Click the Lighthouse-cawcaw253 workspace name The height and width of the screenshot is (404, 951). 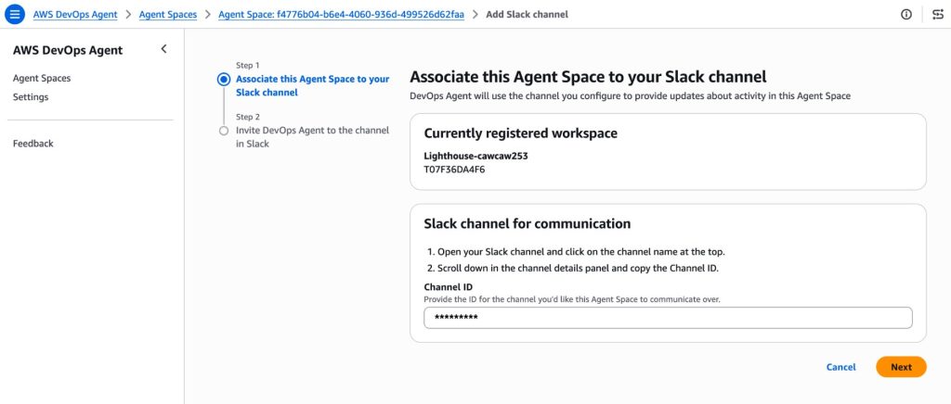coord(475,157)
